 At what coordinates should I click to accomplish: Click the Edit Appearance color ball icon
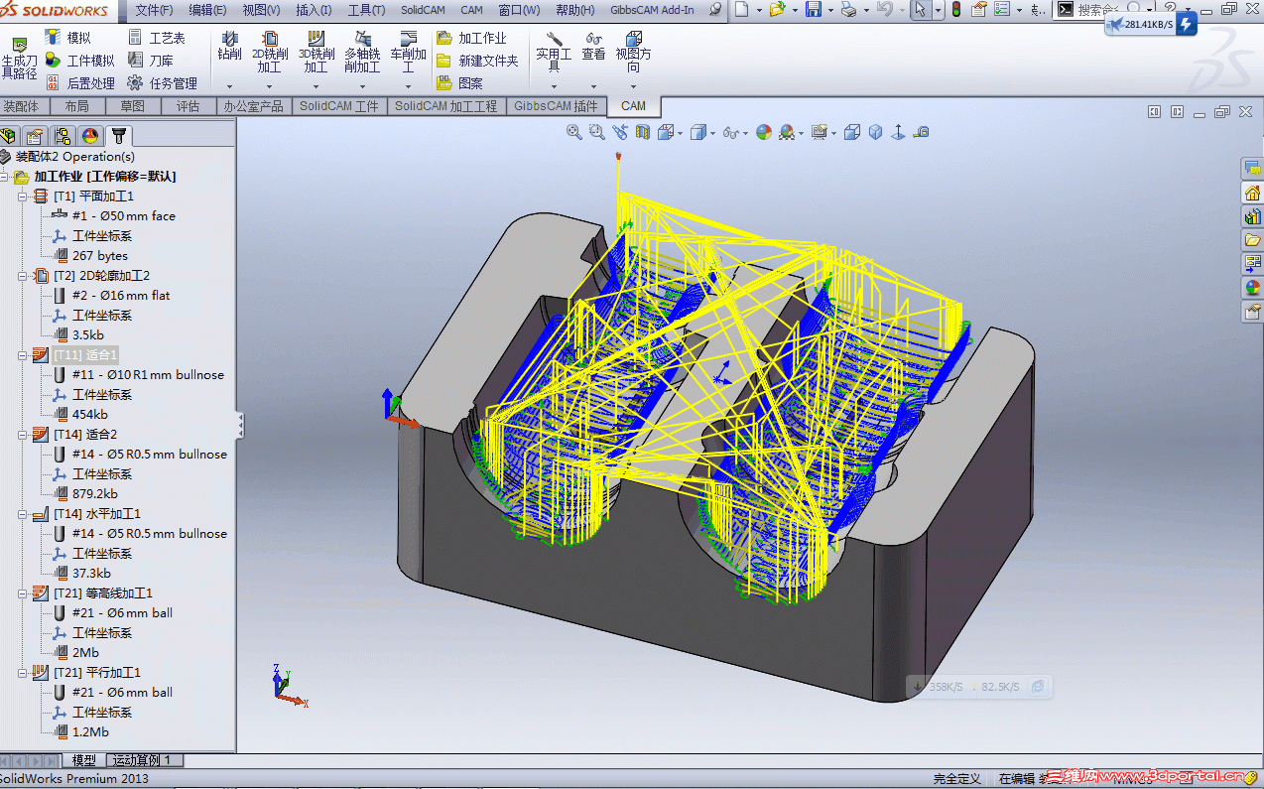(764, 132)
